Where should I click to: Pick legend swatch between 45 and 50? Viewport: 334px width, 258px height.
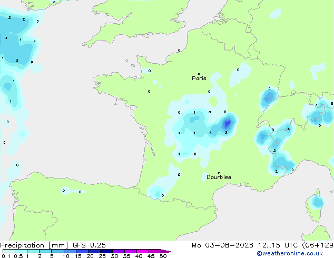pos(155,251)
